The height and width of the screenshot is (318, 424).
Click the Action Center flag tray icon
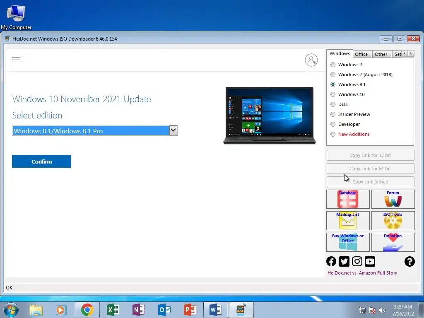(x=372, y=310)
